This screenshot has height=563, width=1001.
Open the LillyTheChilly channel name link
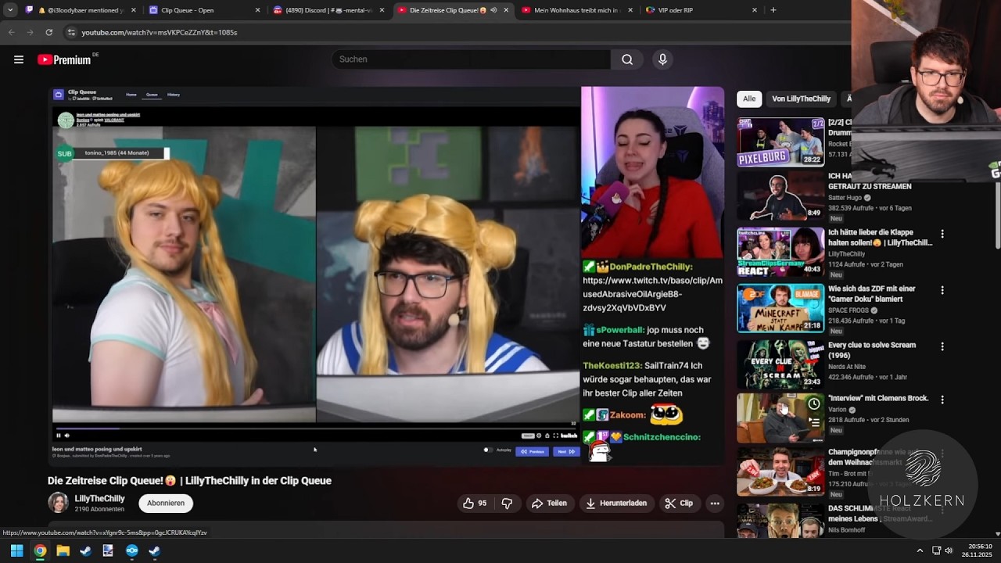[99, 499]
